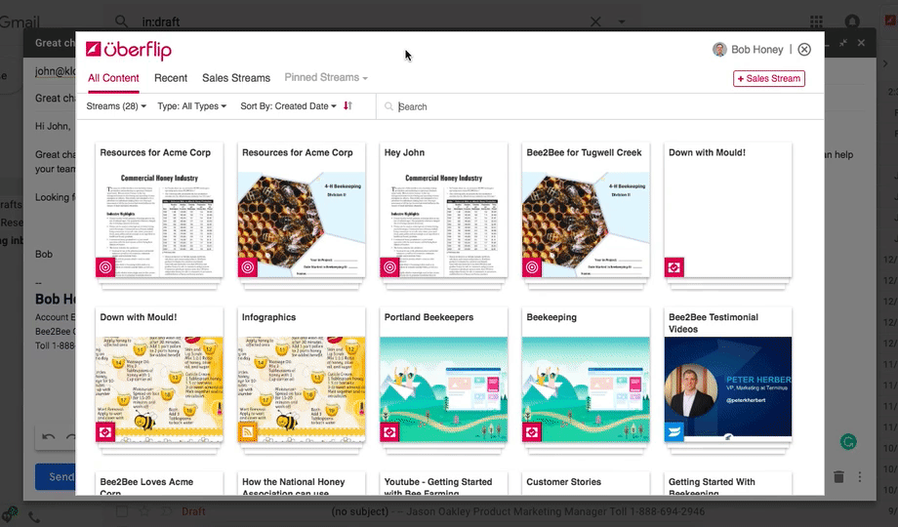Select the Bee2Bee Loves Acme Corp title
This screenshot has width=898, height=527.
pos(146,488)
